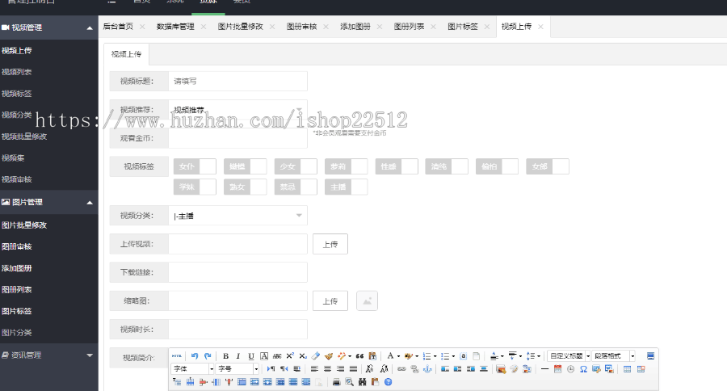Open 图片分类 in the sidebar
The image size is (727, 391).
coord(17,333)
